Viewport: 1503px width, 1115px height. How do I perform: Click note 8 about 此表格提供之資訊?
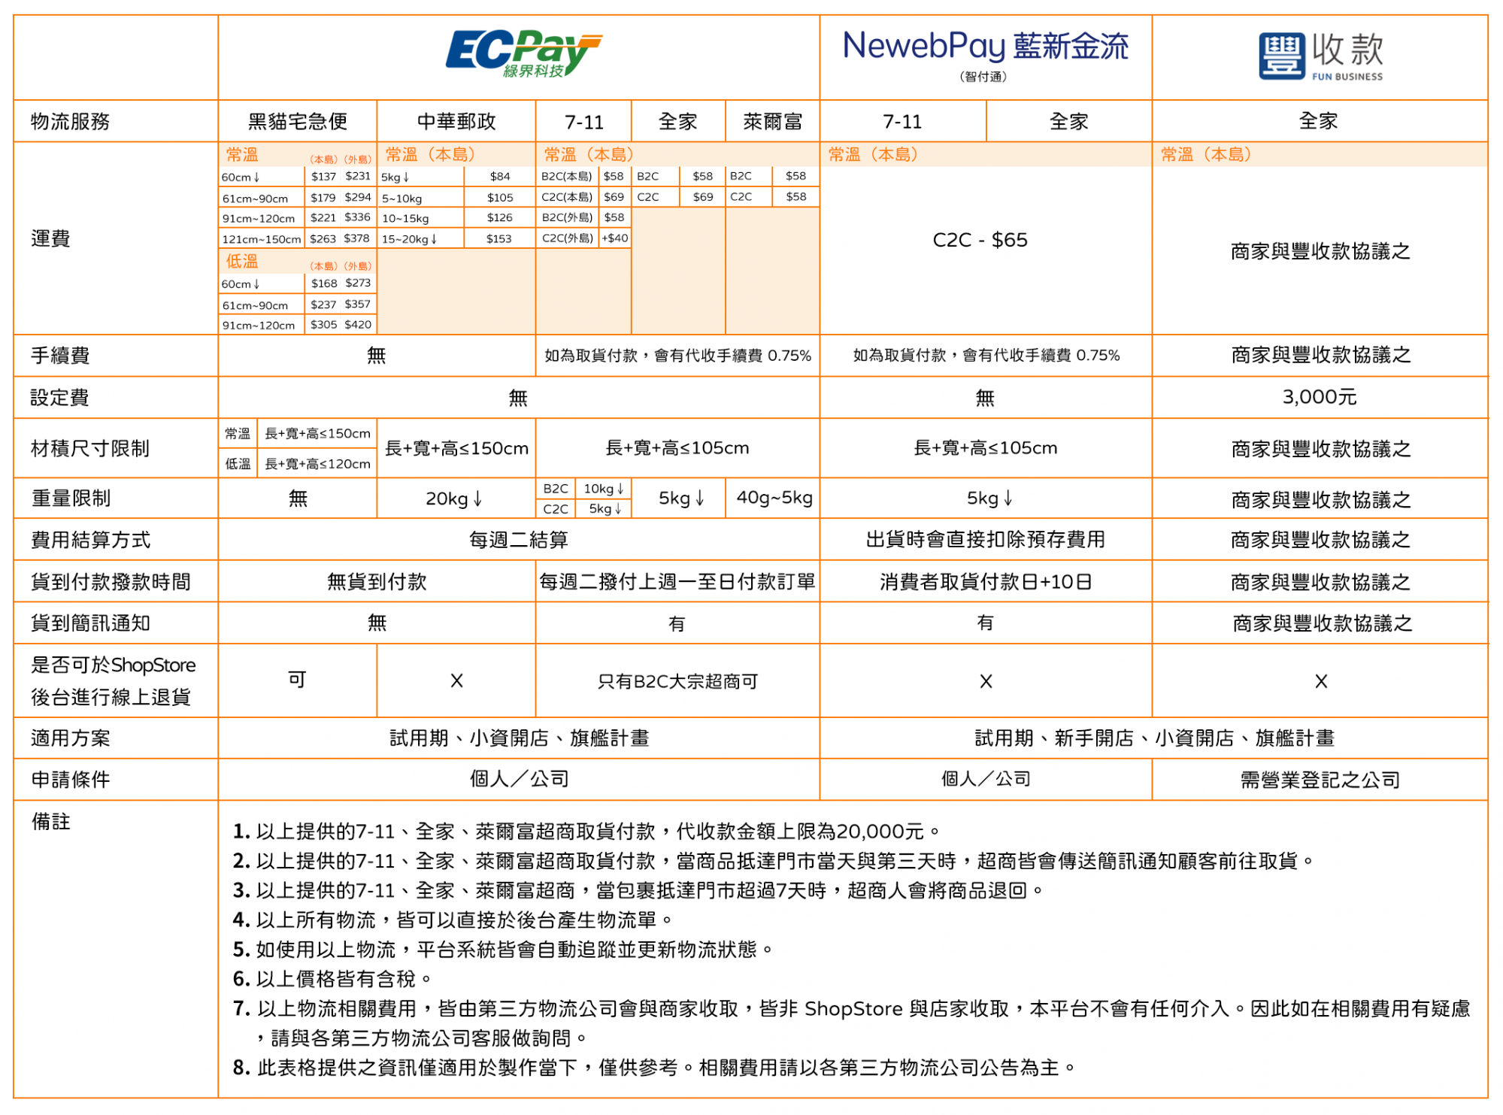(654, 1067)
